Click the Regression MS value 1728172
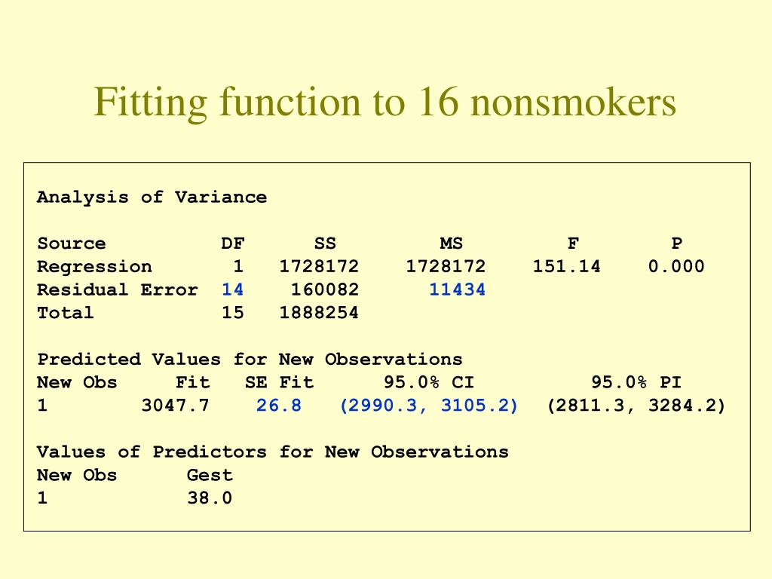The image size is (772, 579). [446, 266]
